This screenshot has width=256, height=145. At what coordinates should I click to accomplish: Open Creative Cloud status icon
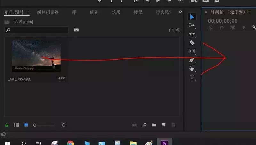[x=3, y=134]
